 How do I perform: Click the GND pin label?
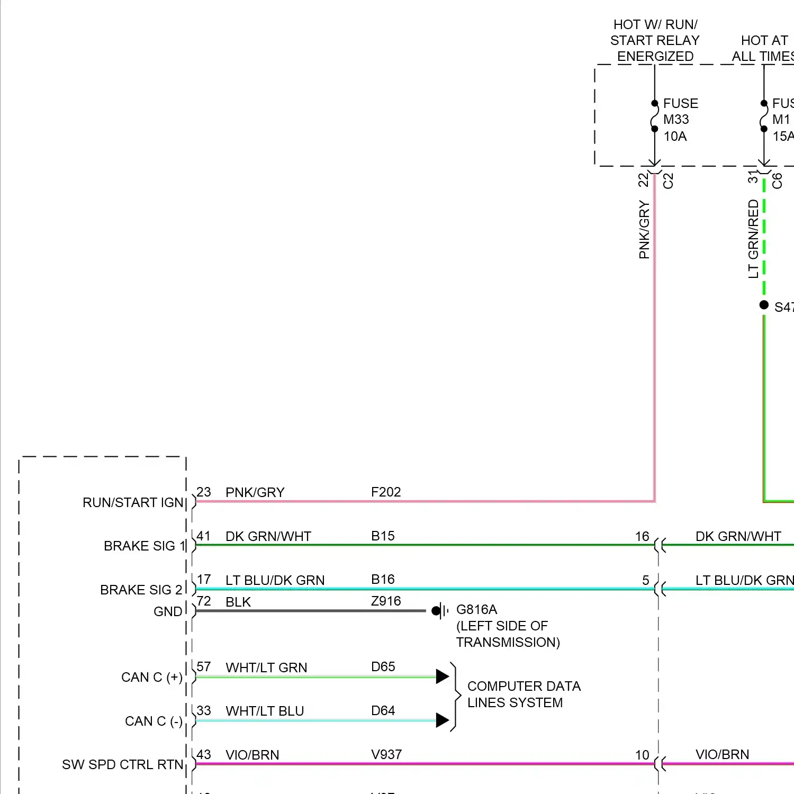pyautogui.click(x=168, y=611)
